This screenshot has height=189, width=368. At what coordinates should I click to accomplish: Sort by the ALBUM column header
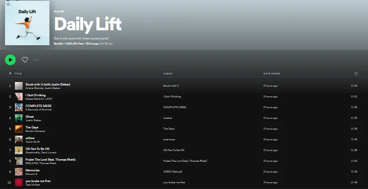(x=168, y=74)
